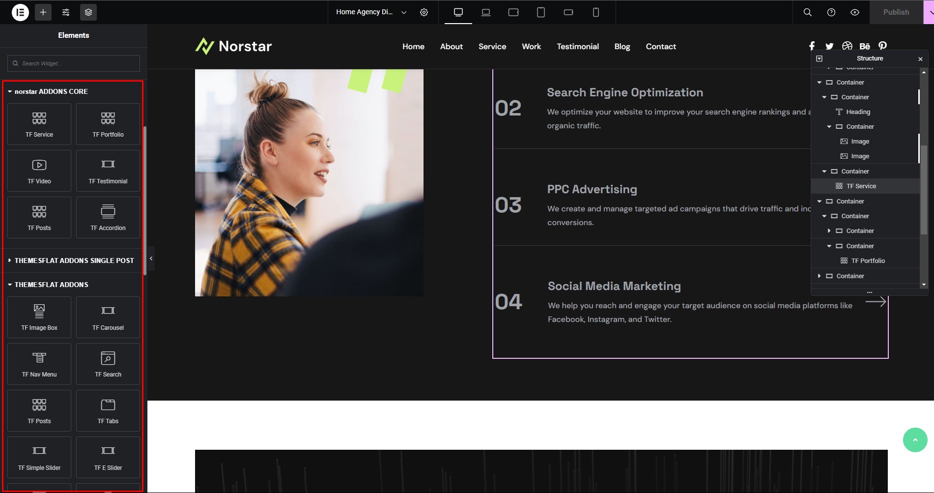Screen dimensions: 934x493
Task: Select the TF Service widget
Action: (x=39, y=124)
